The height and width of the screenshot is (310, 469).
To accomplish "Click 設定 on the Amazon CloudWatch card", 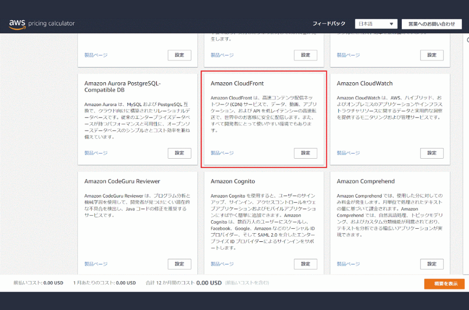I will pyautogui.click(x=431, y=153).
